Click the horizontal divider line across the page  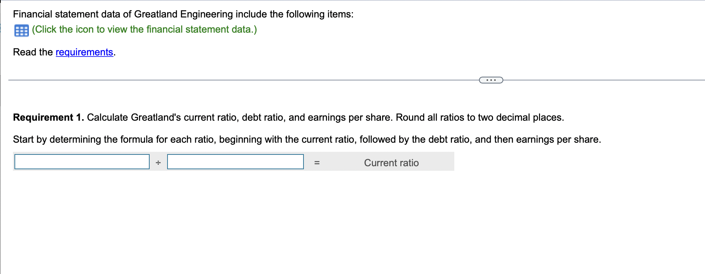click(x=266, y=80)
